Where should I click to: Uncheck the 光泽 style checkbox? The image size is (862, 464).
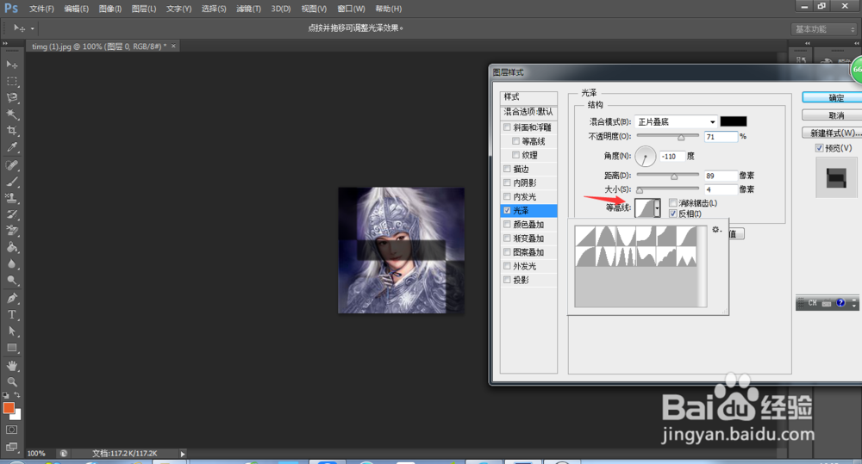tap(507, 210)
